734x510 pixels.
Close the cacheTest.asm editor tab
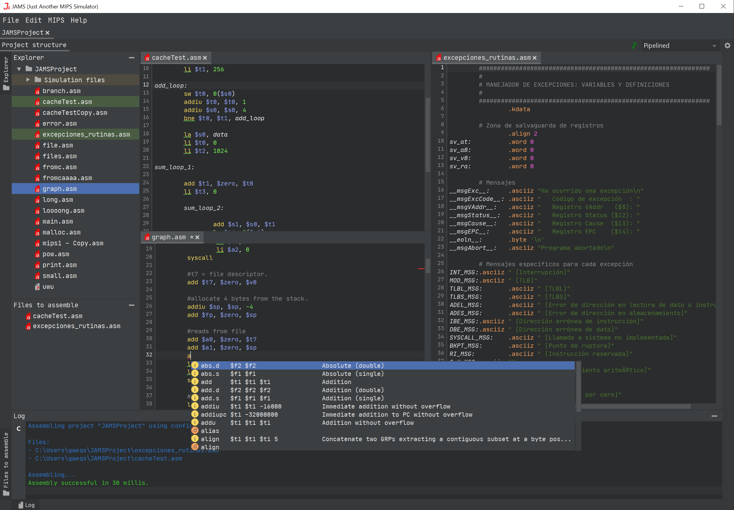205,58
